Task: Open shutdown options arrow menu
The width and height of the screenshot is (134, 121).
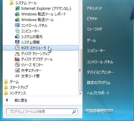Action: coord(110,112)
